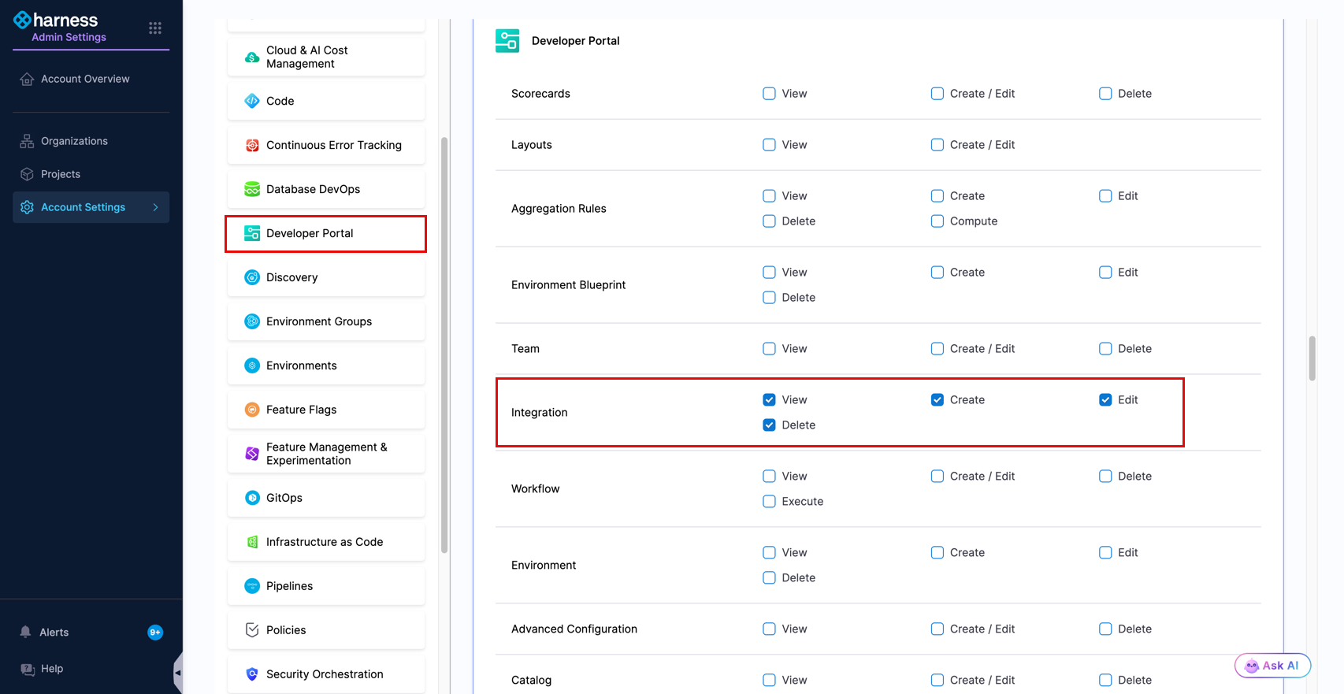
Task: Click the Admin Settings heading
Action: 69,37
